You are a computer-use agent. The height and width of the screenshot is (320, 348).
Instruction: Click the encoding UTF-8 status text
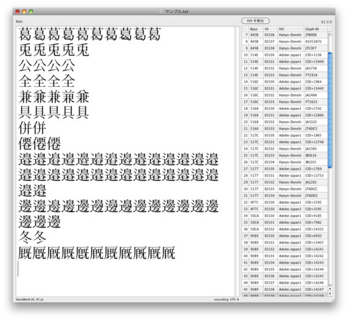[226, 300]
